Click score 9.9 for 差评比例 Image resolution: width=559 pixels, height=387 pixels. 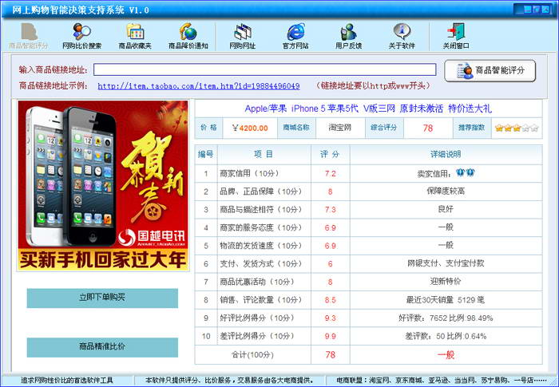tap(330, 336)
